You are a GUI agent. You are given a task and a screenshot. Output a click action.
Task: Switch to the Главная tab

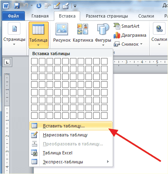(40, 16)
